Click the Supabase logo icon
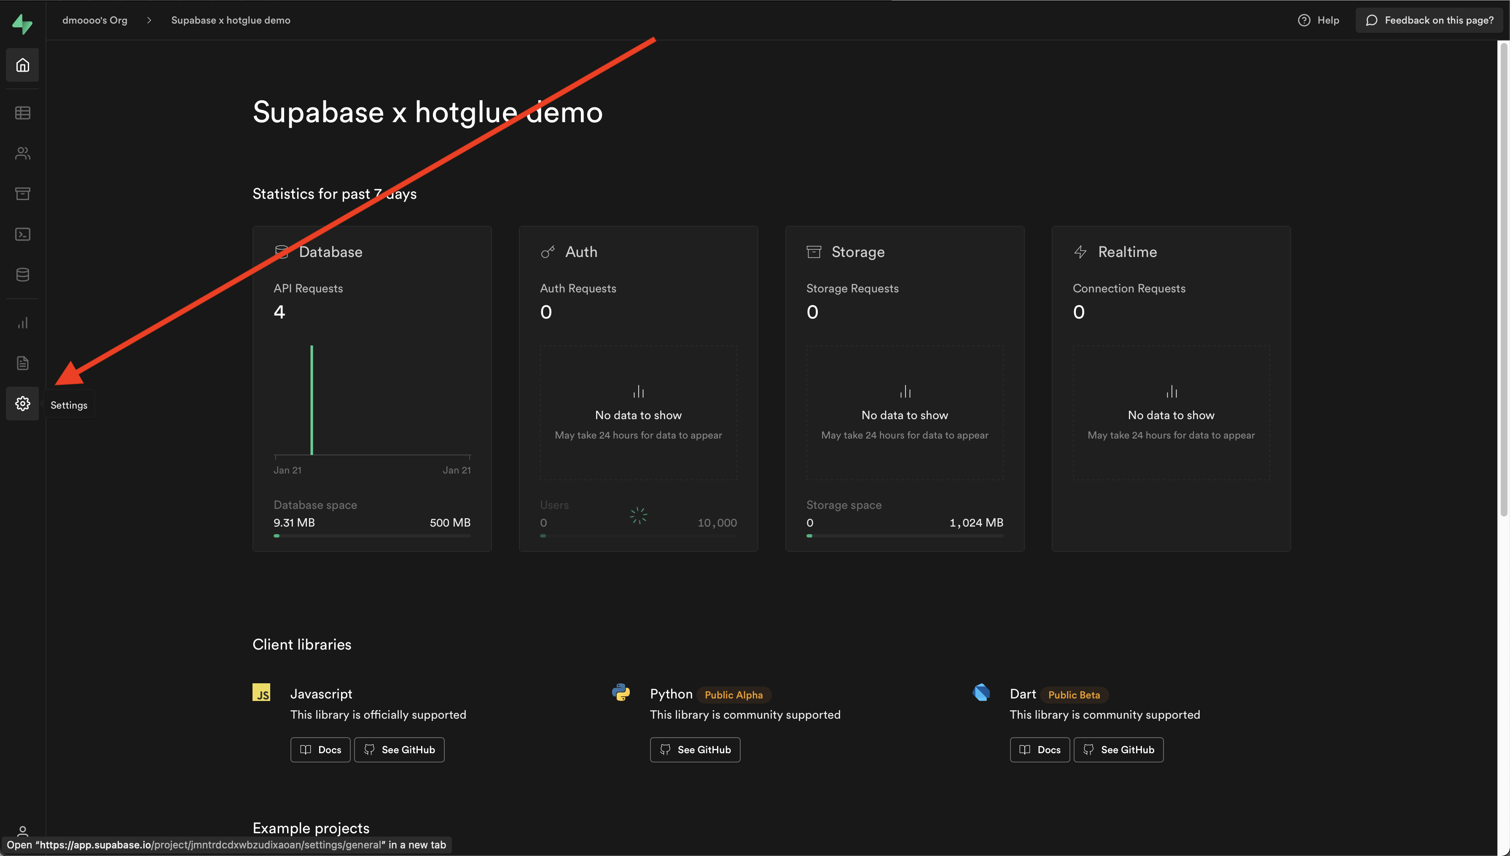Viewport: 1510px width, 856px height. [22, 24]
